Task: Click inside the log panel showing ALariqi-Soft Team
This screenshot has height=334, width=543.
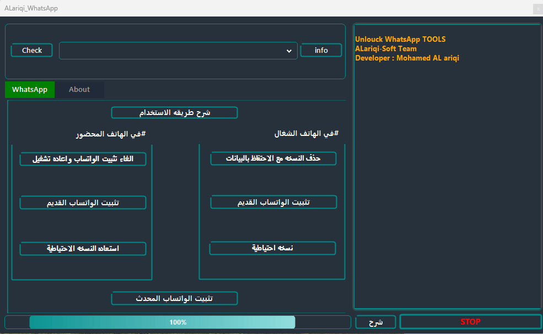Action: coord(447,165)
